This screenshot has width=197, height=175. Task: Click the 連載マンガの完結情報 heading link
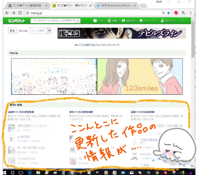click(142, 112)
